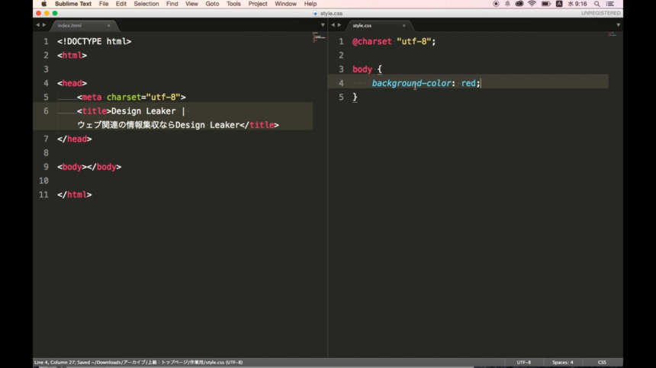Open the Window menu
Image resolution: width=656 pixels, height=368 pixels.
(285, 4)
